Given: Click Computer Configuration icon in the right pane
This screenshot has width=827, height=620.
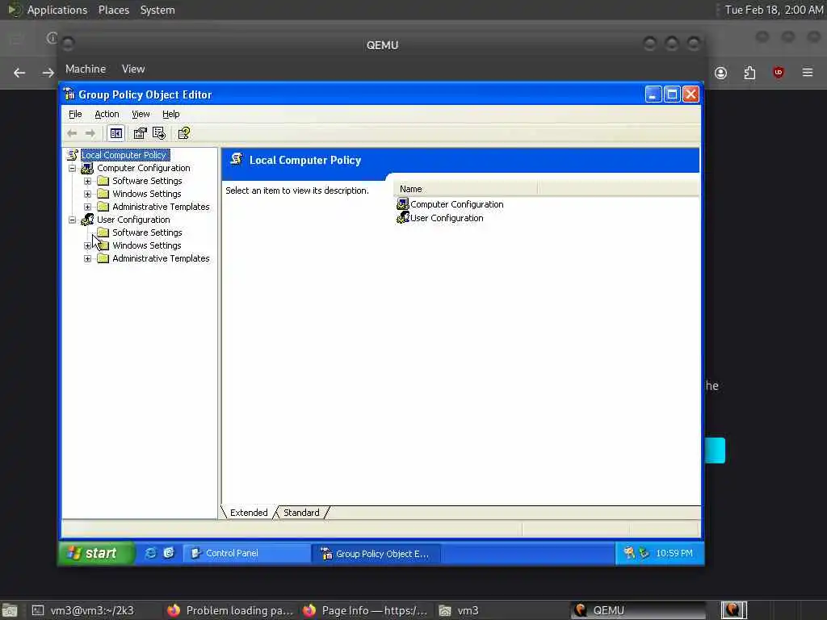Looking at the screenshot, I should [x=402, y=204].
